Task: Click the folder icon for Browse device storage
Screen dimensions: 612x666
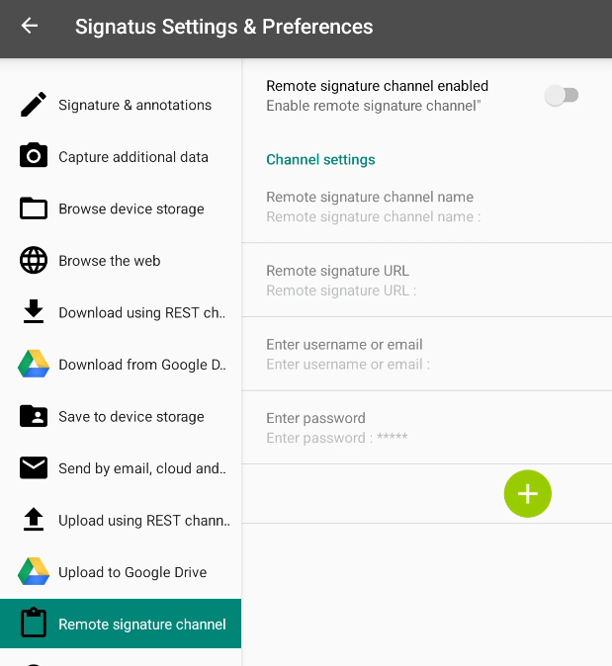Action: [34, 208]
